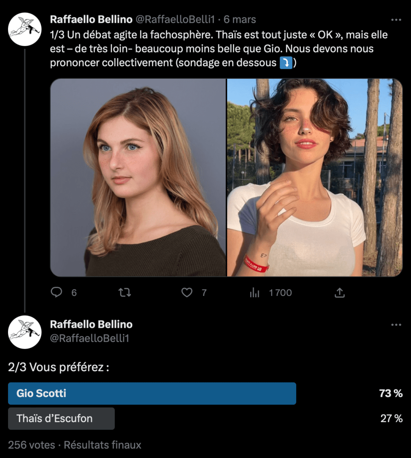Click the first tweet's text body
This screenshot has width=411, height=458.
215,48
